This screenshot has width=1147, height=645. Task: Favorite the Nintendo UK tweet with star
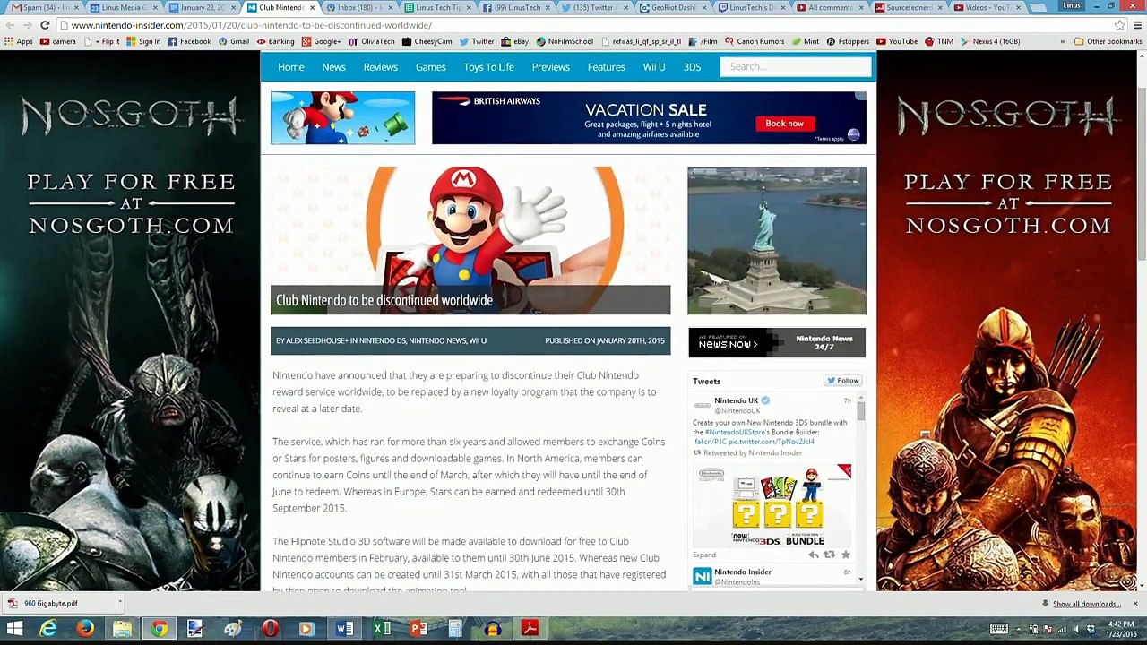point(845,555)
